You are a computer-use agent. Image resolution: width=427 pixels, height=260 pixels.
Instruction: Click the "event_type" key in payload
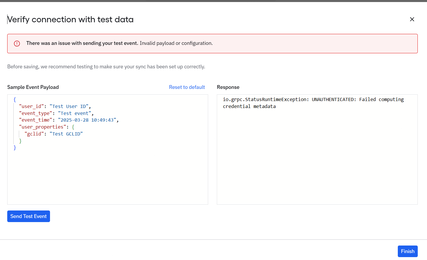[36, 113]
